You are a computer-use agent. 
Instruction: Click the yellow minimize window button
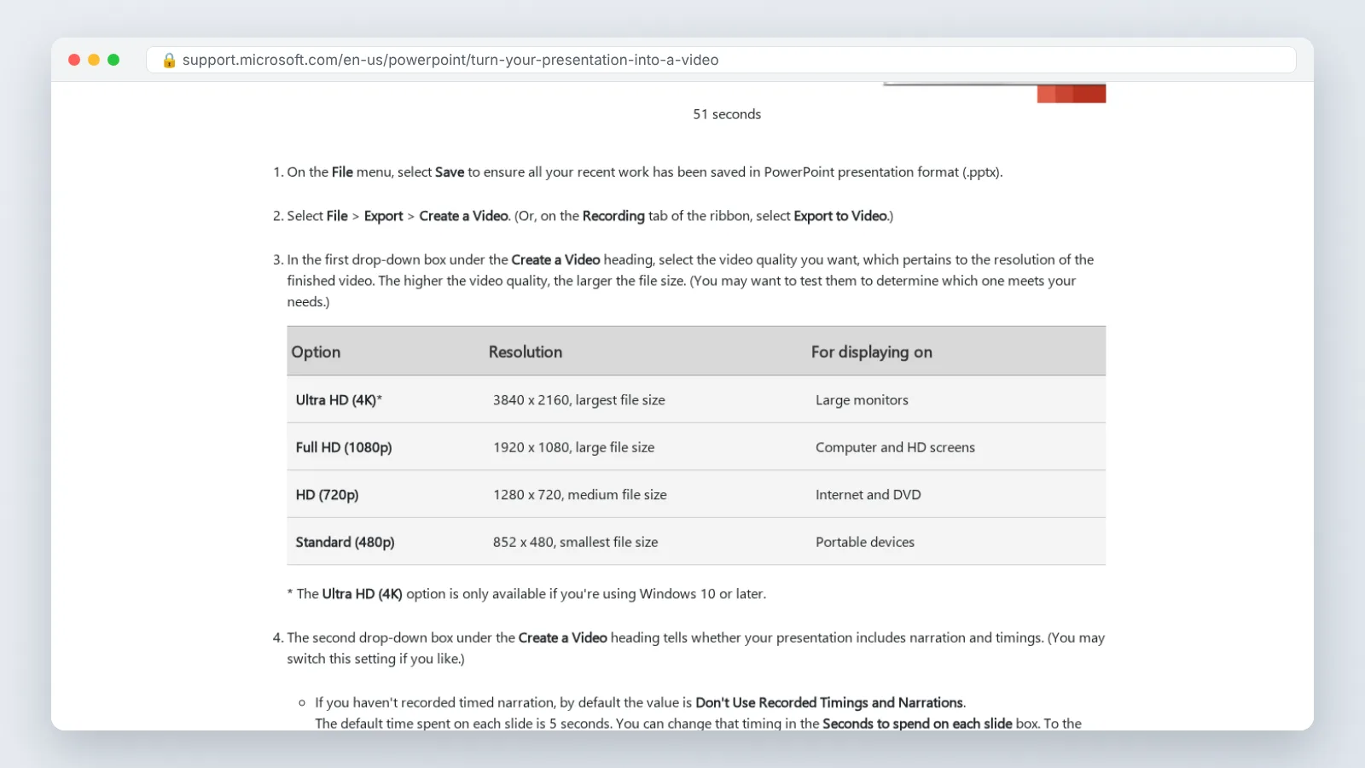tap(94, 60)
